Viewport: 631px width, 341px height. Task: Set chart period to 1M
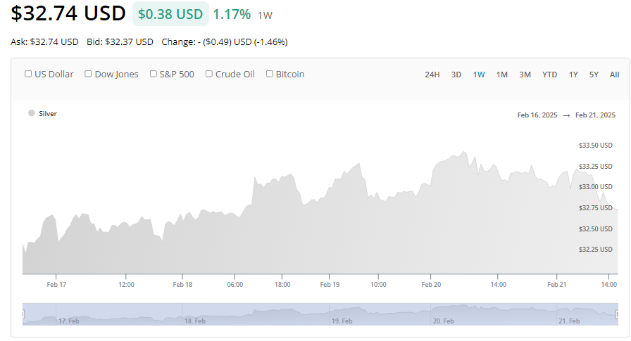click(x=502, y=75)
